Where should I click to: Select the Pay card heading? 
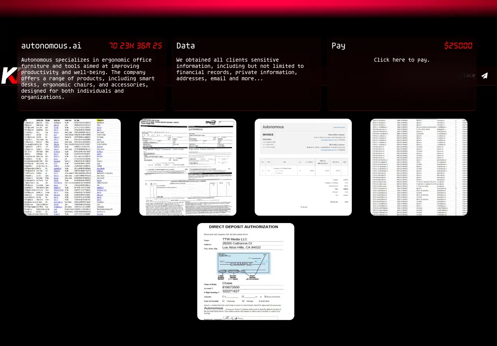point(338,46)
